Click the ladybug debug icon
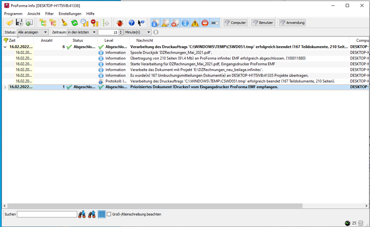This screenshot has height=227, width=370. point(120,23)
